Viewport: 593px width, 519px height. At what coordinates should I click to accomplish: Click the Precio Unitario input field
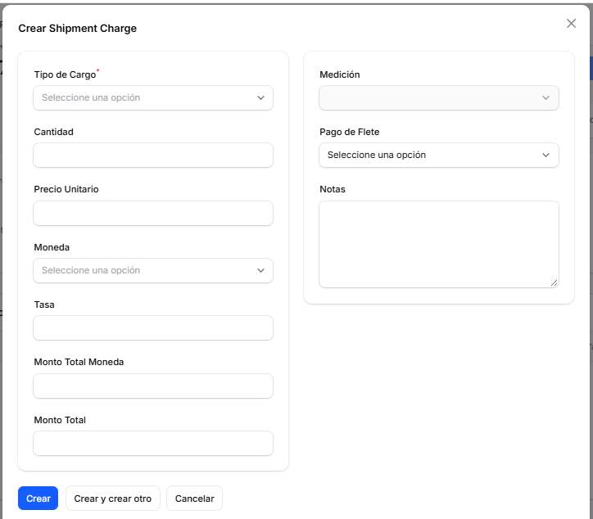153,213
